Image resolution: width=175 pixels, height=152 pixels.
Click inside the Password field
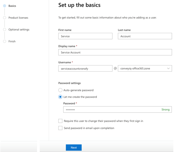coord(117,110)
